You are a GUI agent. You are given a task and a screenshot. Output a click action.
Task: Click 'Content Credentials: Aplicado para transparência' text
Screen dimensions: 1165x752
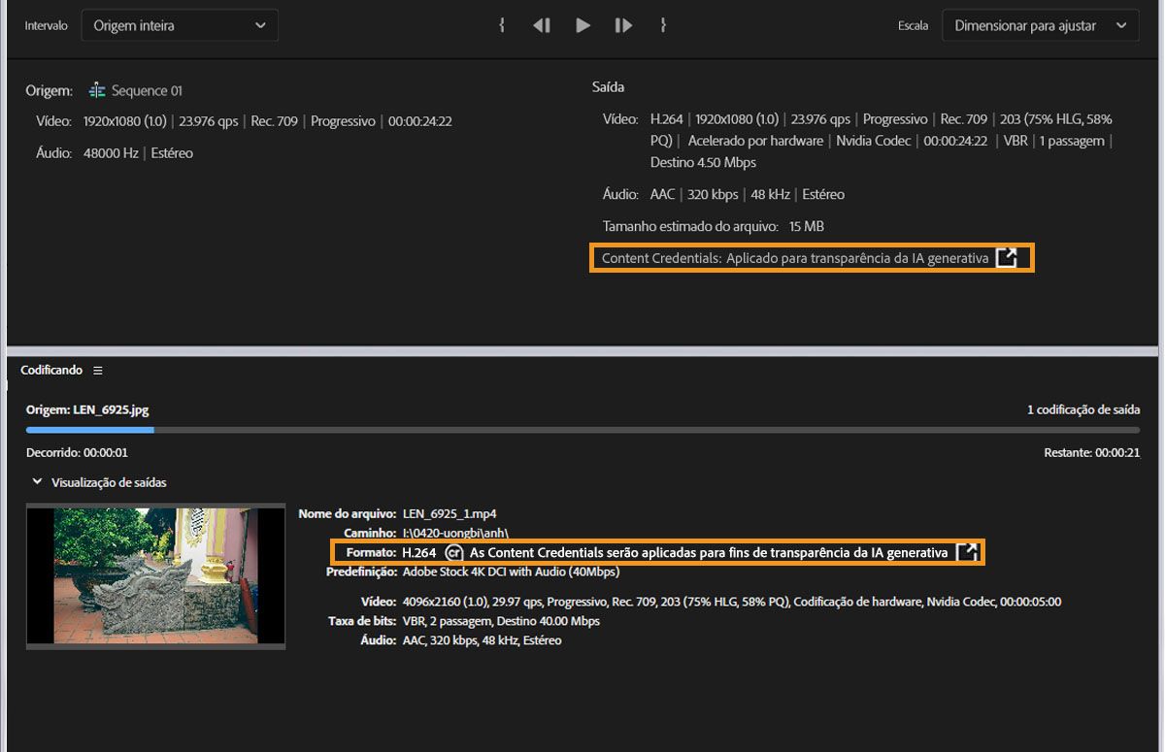coord(795,258)
